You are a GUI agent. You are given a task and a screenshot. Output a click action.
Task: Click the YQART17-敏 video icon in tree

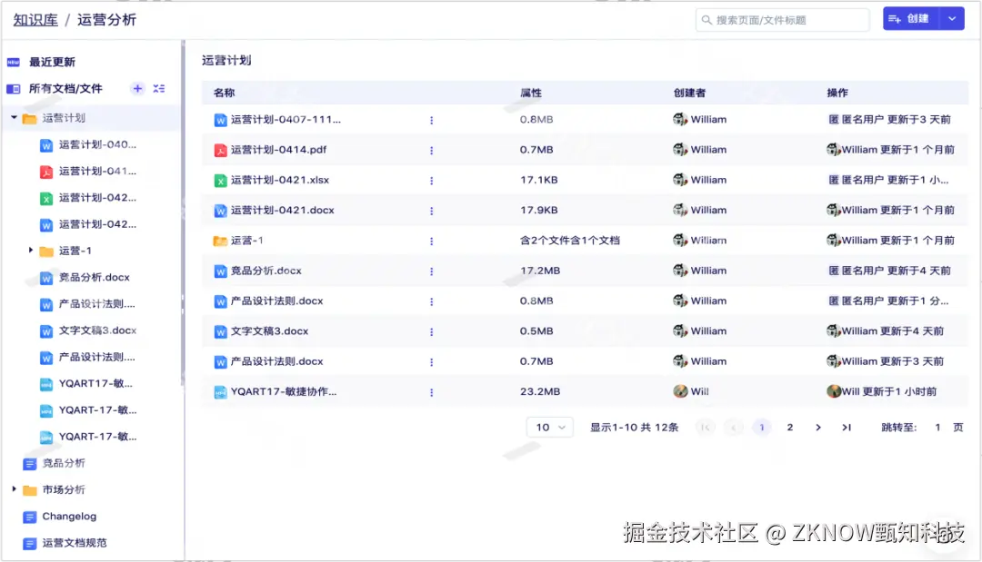46,384
